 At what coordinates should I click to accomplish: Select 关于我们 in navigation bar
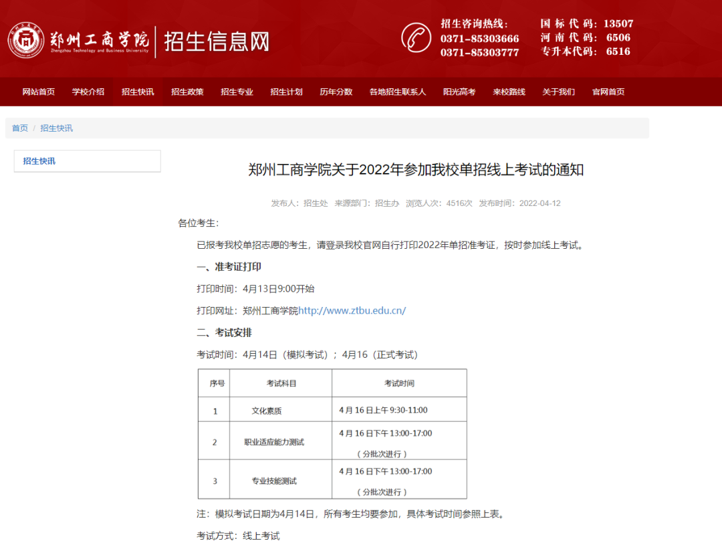click(558, 92)
